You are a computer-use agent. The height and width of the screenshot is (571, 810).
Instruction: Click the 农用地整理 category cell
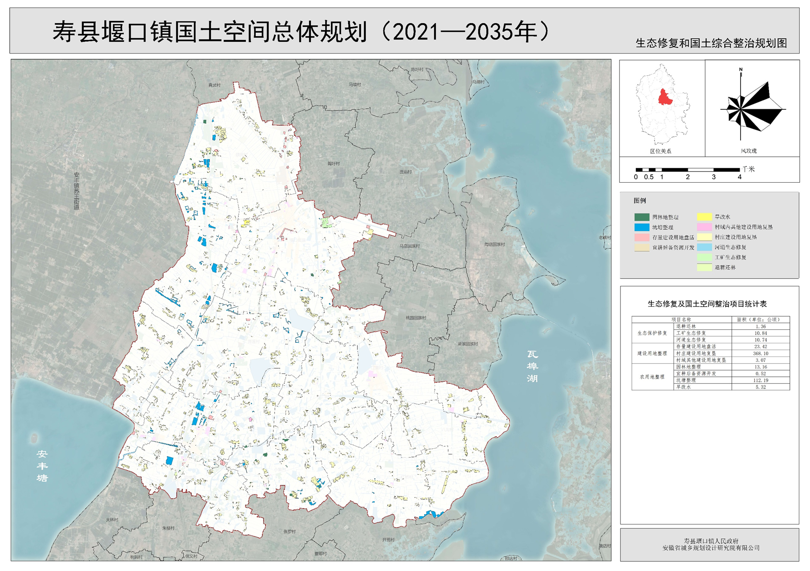click(x=652, y=377)
